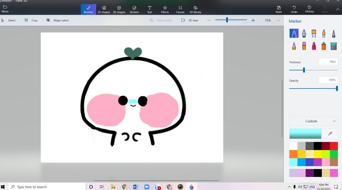Image resolution: width=342 pixels, height=190 pixels.
Task: Open the Windows Start menu
Action: (3, 187)
